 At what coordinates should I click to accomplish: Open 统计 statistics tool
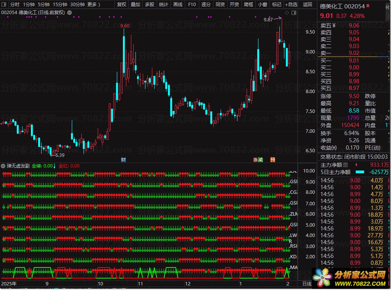(163, 4)
